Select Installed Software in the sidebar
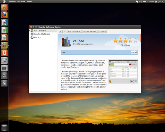 pos(43,34)
